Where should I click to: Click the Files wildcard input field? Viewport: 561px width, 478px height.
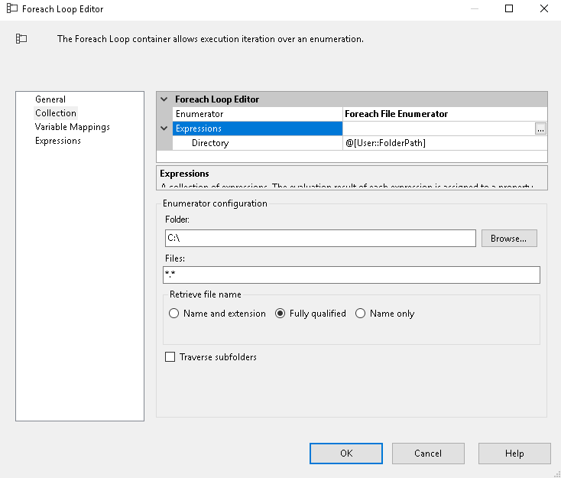[352, 275]
